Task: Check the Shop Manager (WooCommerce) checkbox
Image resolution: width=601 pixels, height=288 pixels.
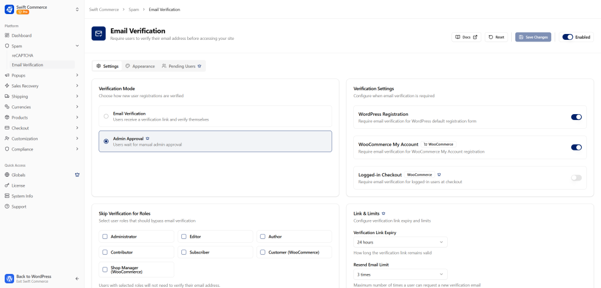Action: click(x=105, y=270)
